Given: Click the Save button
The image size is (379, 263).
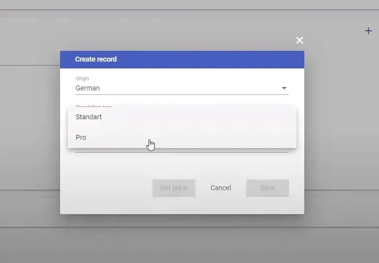Looking at the screenshot, I should tap(268, 188).
